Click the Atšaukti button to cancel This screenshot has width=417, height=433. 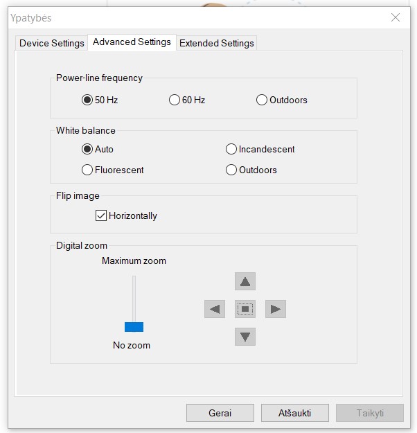pyautogui.click(x=295, y=413)
